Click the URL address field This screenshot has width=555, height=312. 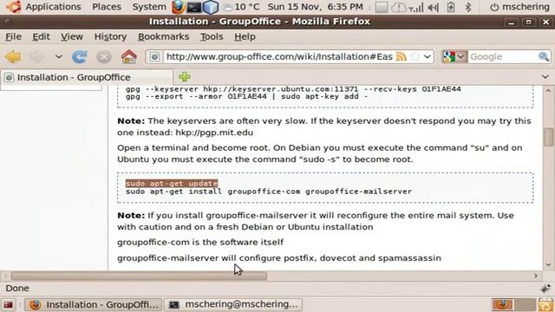pyautogui.click(x=279, y=56)
